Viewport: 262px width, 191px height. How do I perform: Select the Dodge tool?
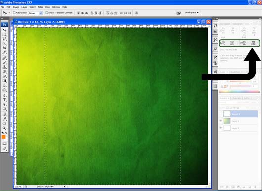pos(4,90)
